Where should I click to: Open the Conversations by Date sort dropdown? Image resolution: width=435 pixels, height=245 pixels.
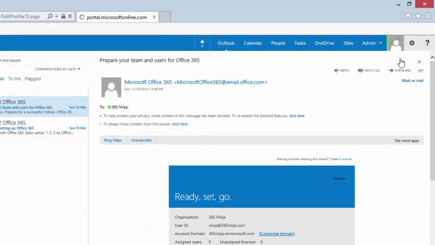pyautogui.click(x=57, y=69)
